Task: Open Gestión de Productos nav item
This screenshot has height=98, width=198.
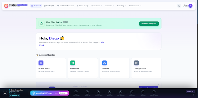Action: 65,6
